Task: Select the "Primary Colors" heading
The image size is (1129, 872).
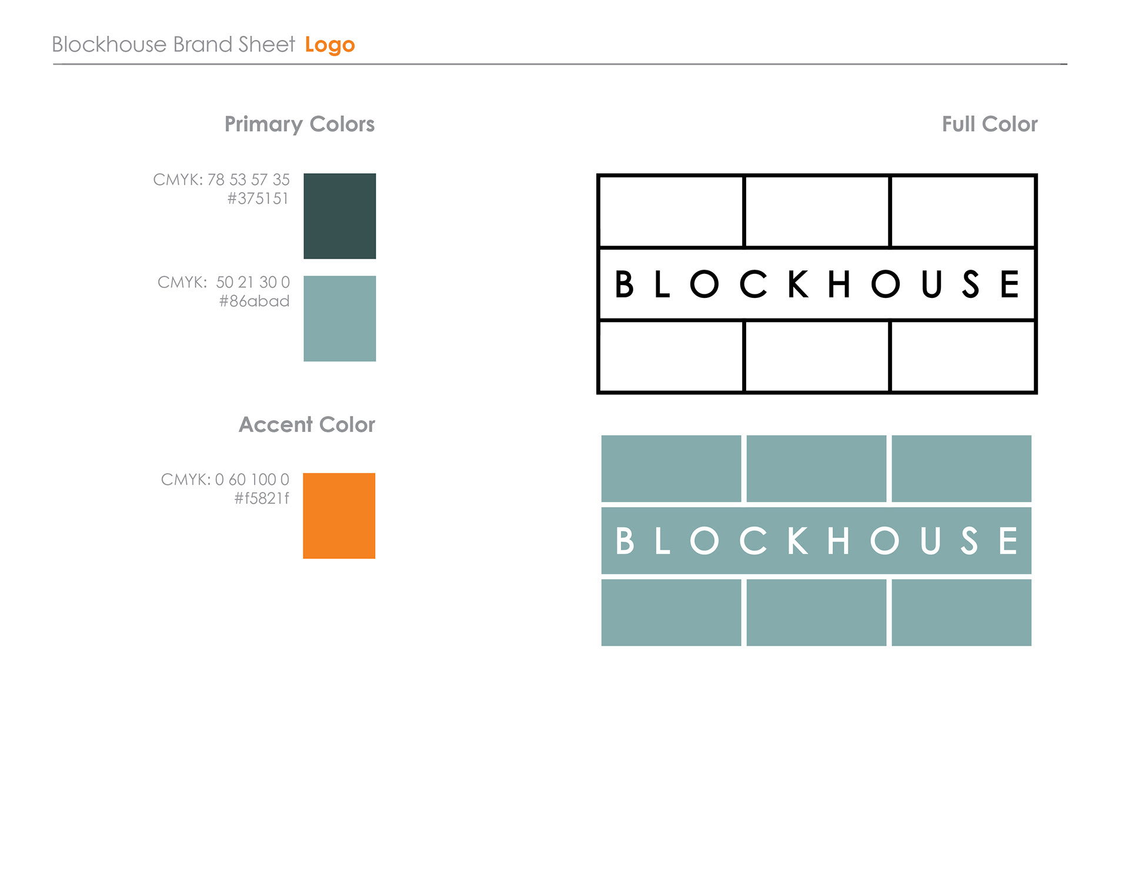Action: point(299,124)
